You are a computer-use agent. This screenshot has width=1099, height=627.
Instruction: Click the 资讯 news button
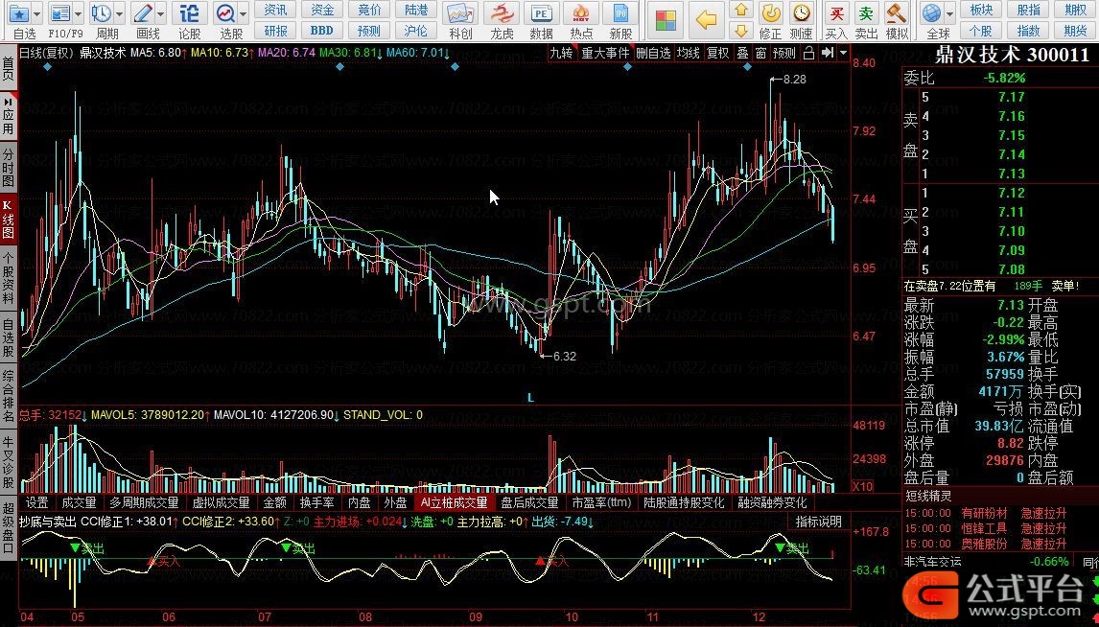[x=275, y=10]
